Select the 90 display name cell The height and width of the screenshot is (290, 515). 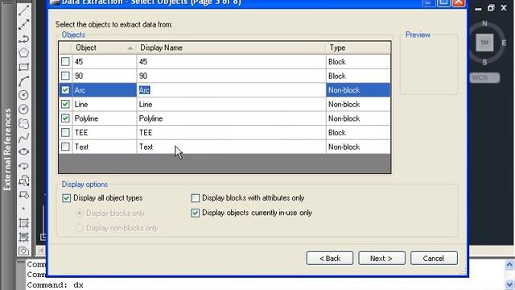point(231,76)
